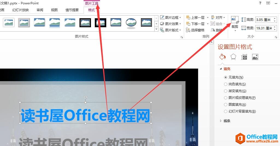Select the Size & Properties pane icon

[244, 57]
